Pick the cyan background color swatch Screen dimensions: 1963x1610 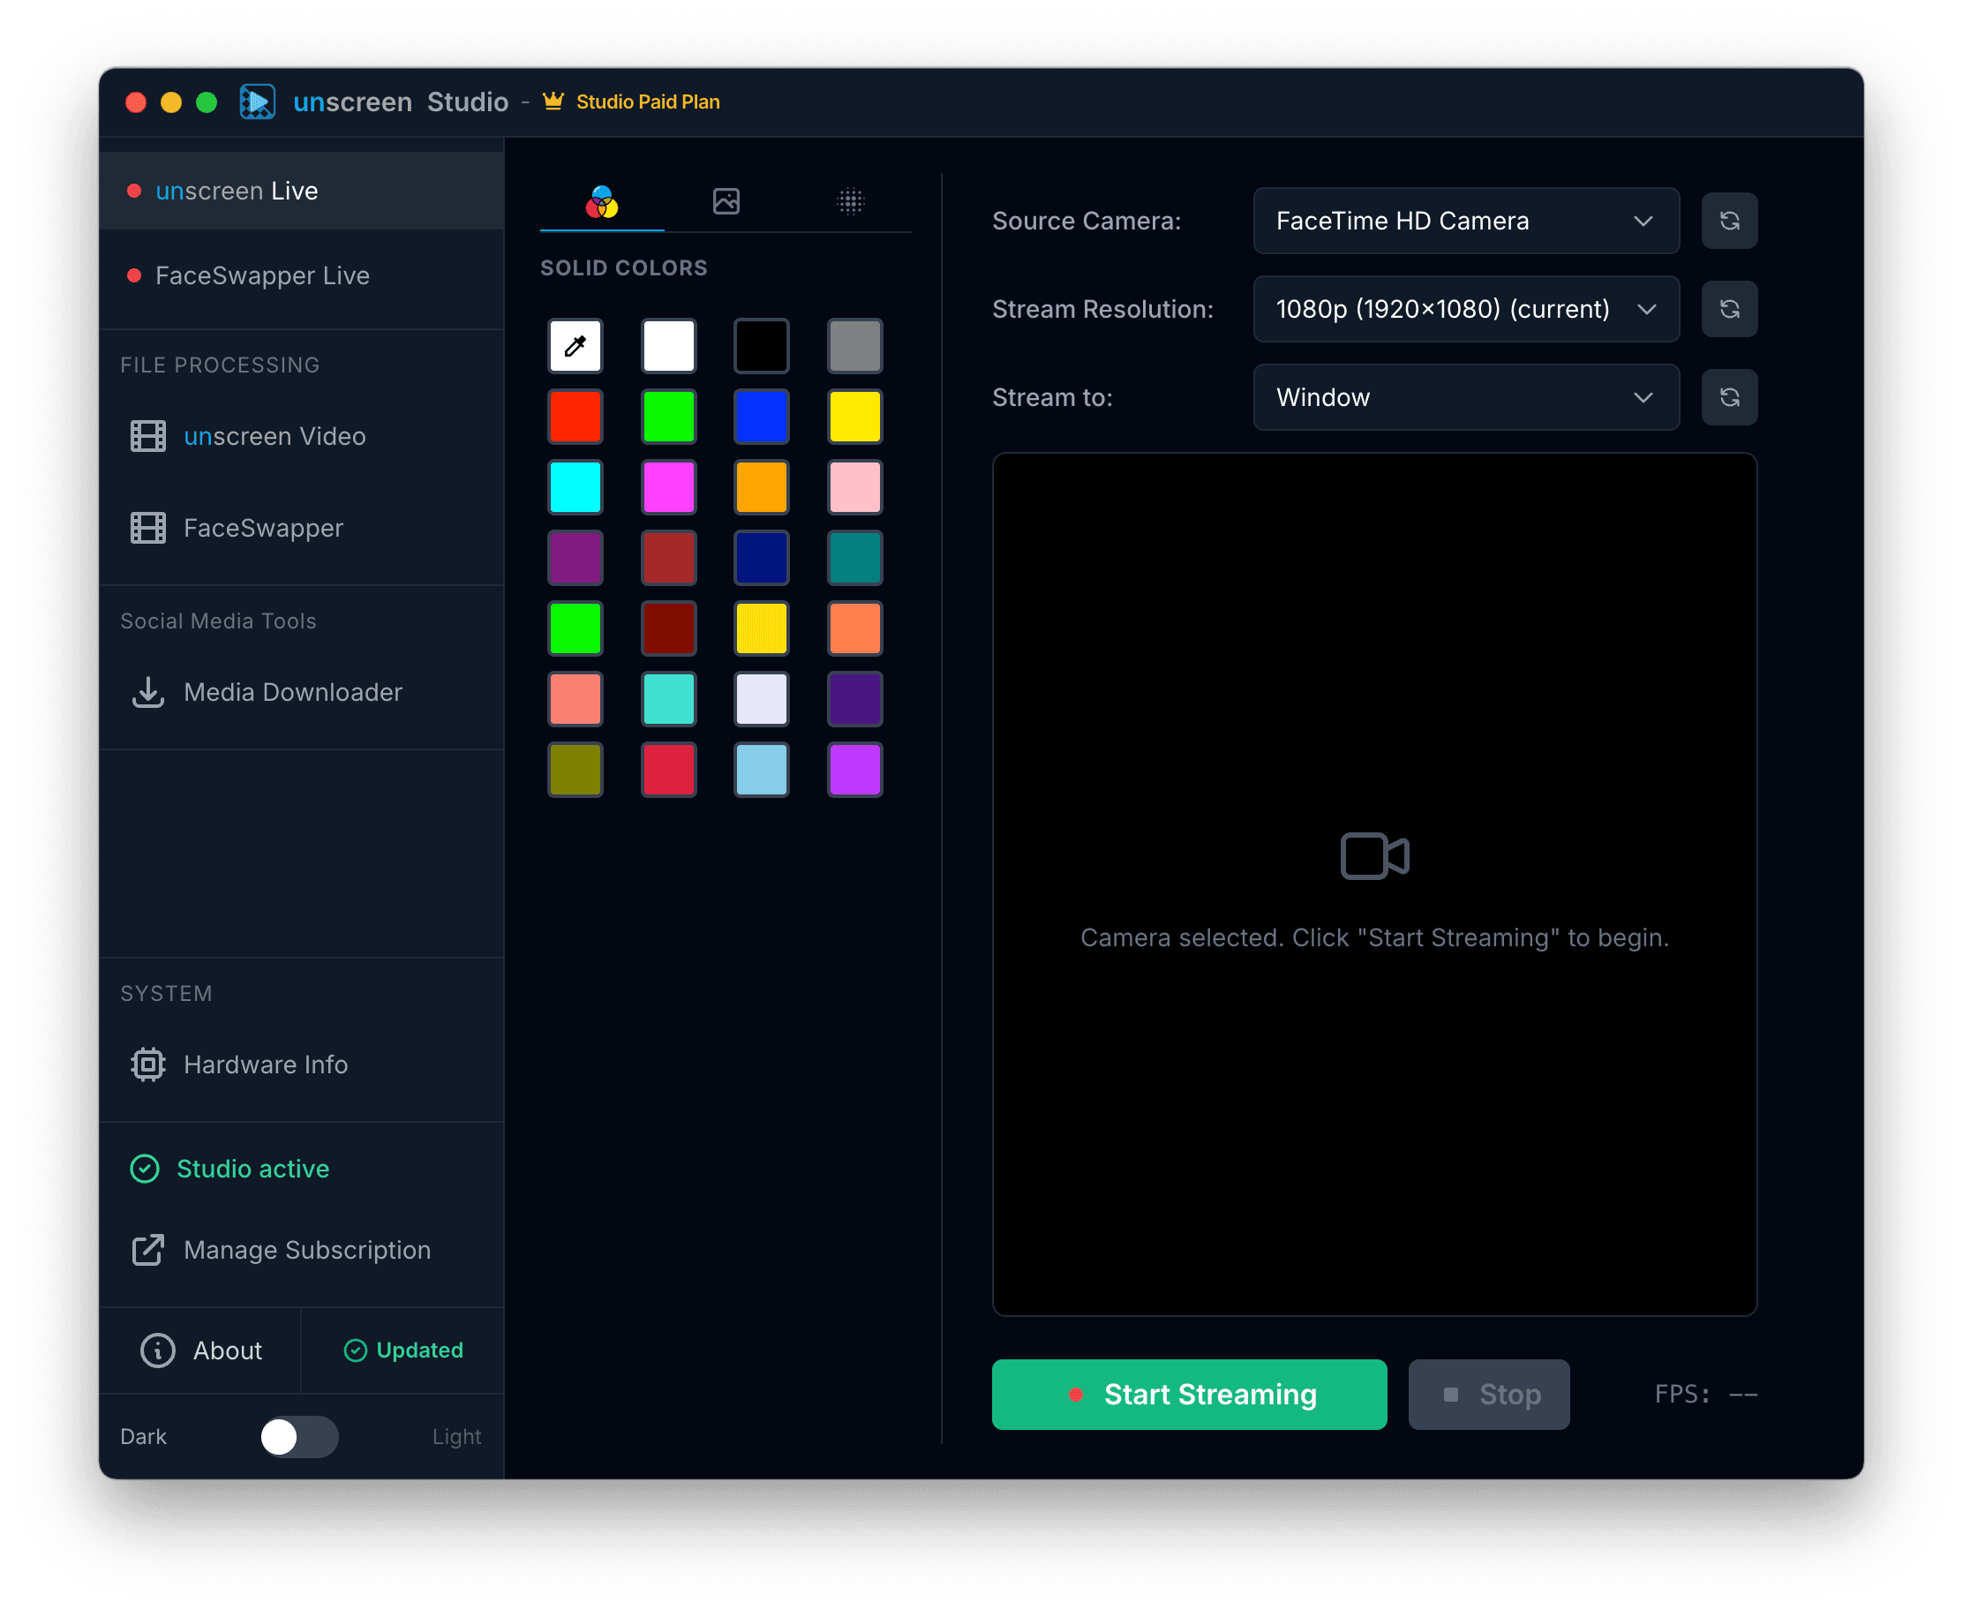pyautogui.click(x=575, y=487)
